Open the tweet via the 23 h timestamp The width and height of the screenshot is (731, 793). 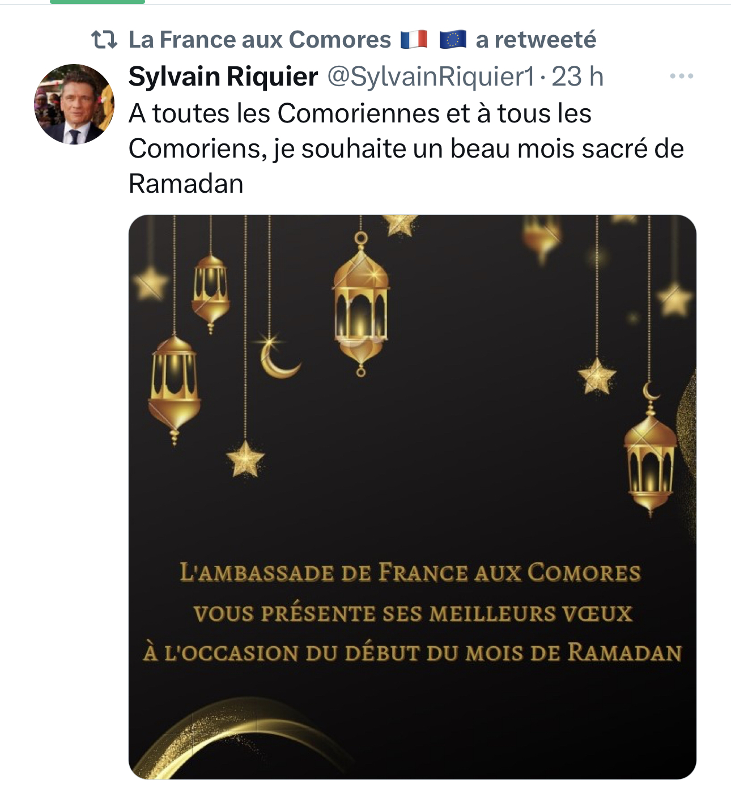pyautogui.click(x=578, y=77)
